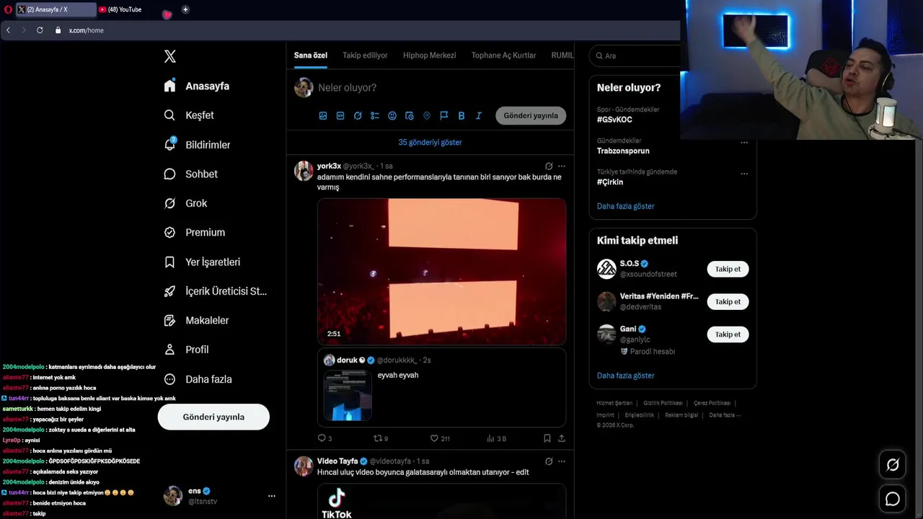Open floating messages chat button
This screenshot has height=519, width=923.
pos(893,499)
